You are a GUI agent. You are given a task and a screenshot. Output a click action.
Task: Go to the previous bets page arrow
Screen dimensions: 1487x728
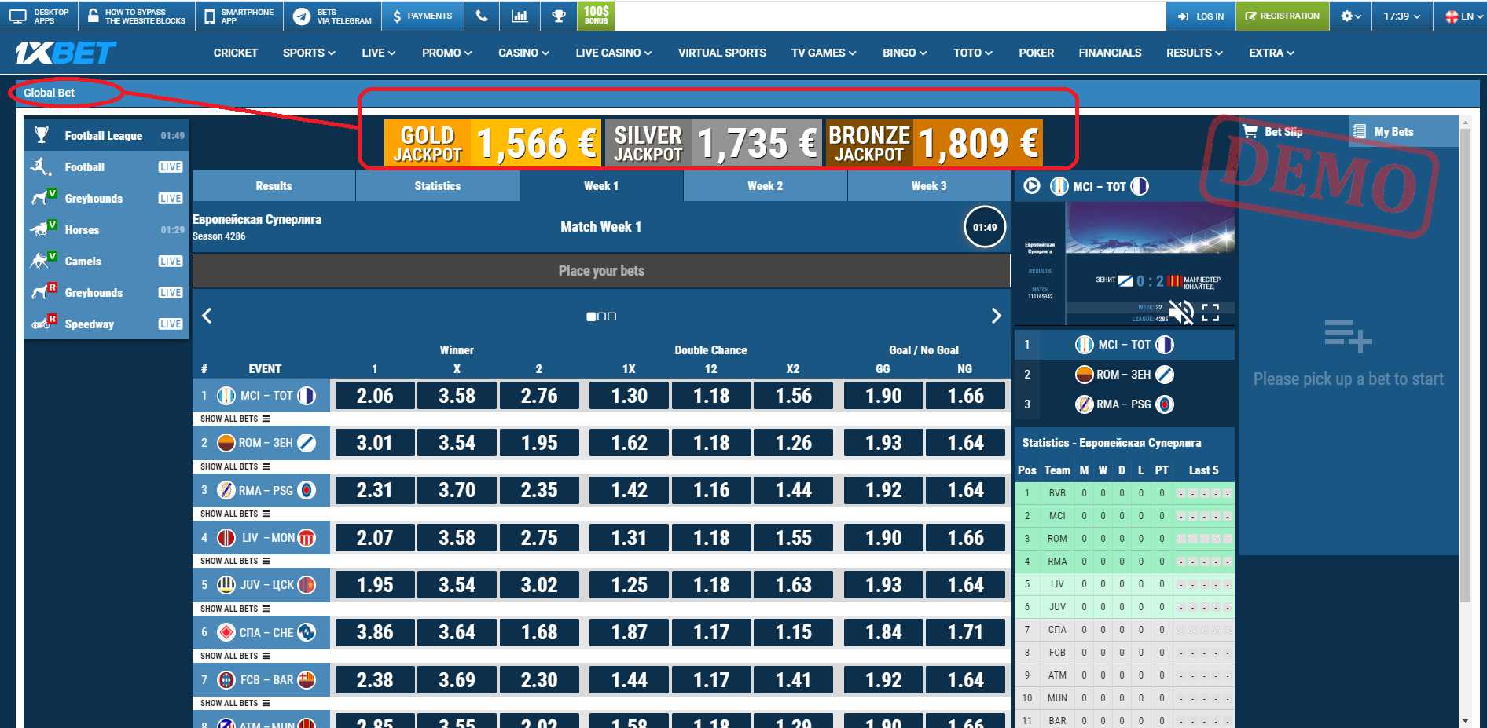point(207,316)
